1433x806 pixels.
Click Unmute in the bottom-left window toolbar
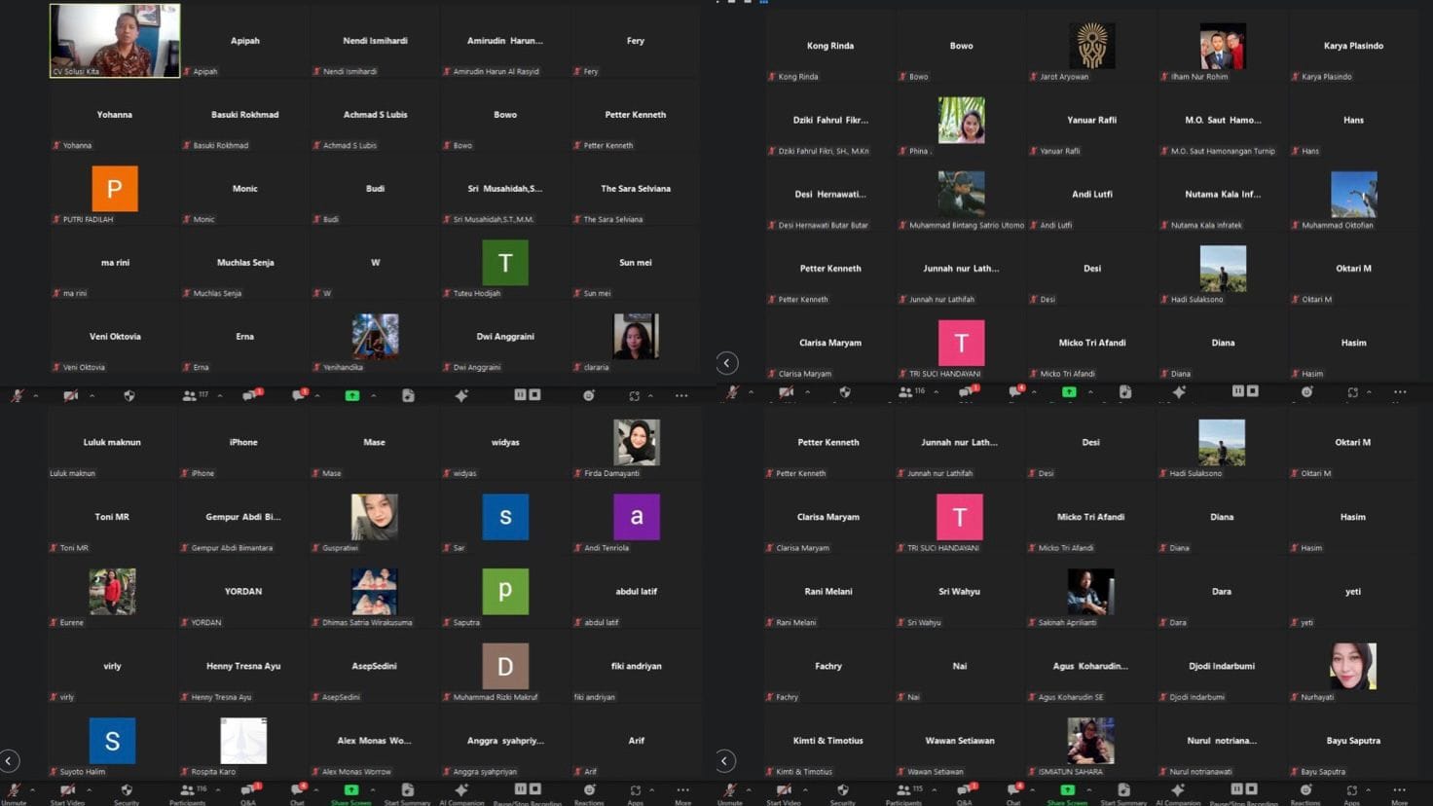pos(14,792)
